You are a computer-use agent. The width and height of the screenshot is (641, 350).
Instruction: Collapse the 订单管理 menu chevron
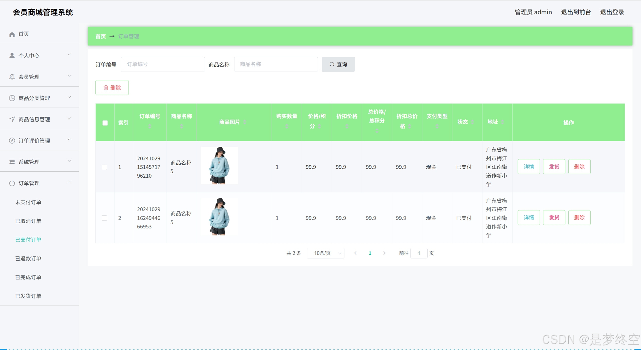pos(69,182)
